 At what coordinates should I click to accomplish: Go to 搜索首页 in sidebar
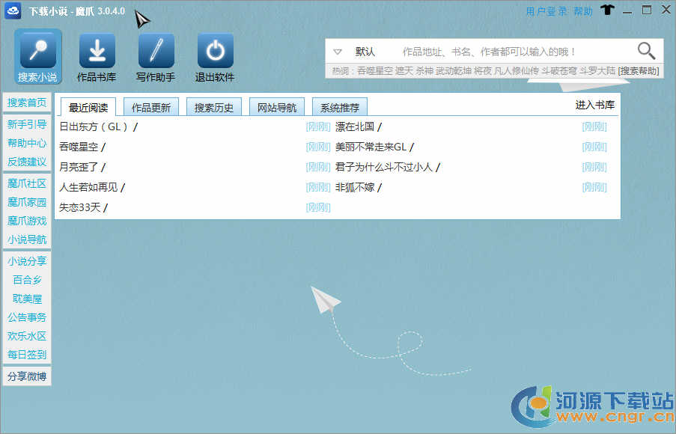(x=27, y=103)
